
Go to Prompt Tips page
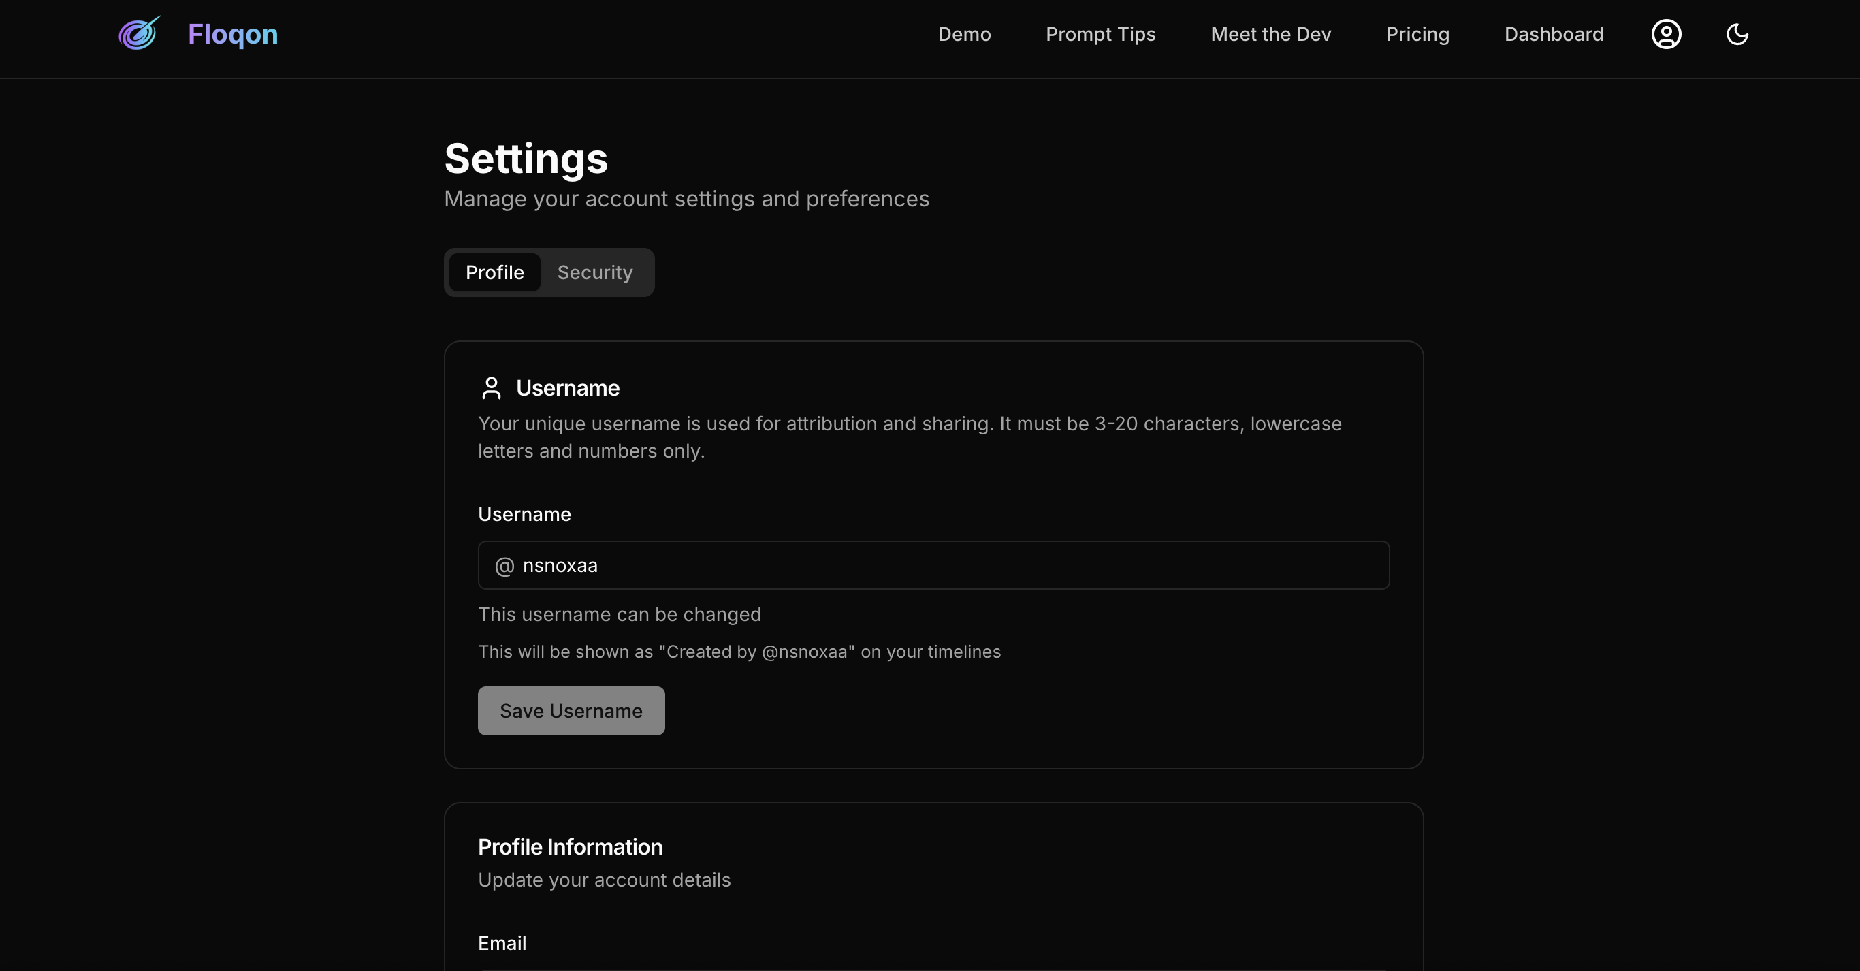[x=1100, y=34]
